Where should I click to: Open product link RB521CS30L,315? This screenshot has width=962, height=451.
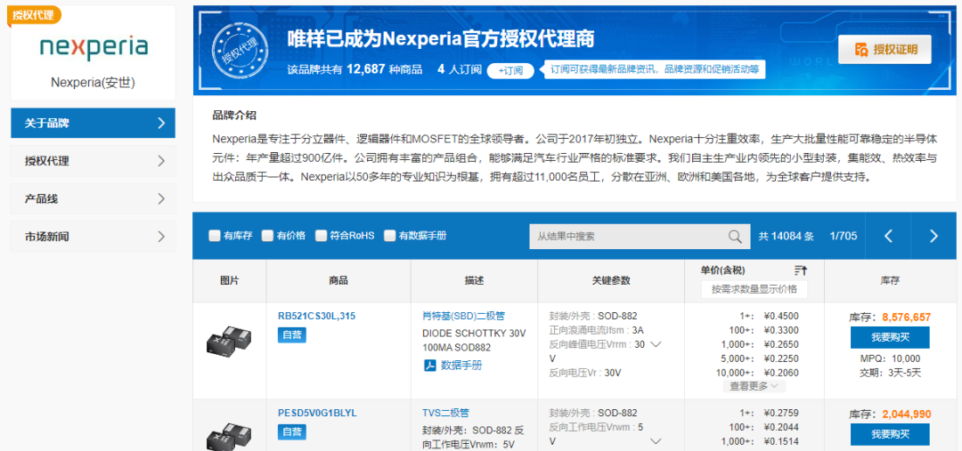(316, 317)
